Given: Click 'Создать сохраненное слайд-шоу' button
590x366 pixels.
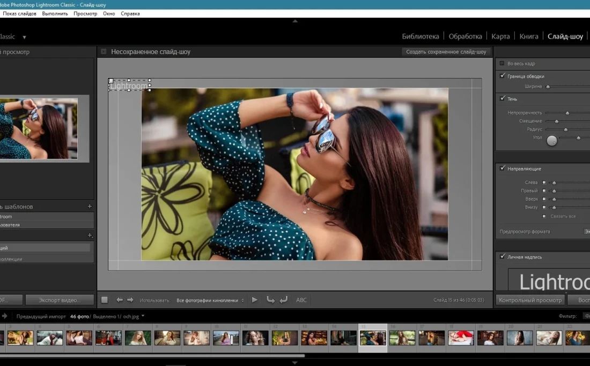Looking at the screenshot, I should tap(446, 52).
